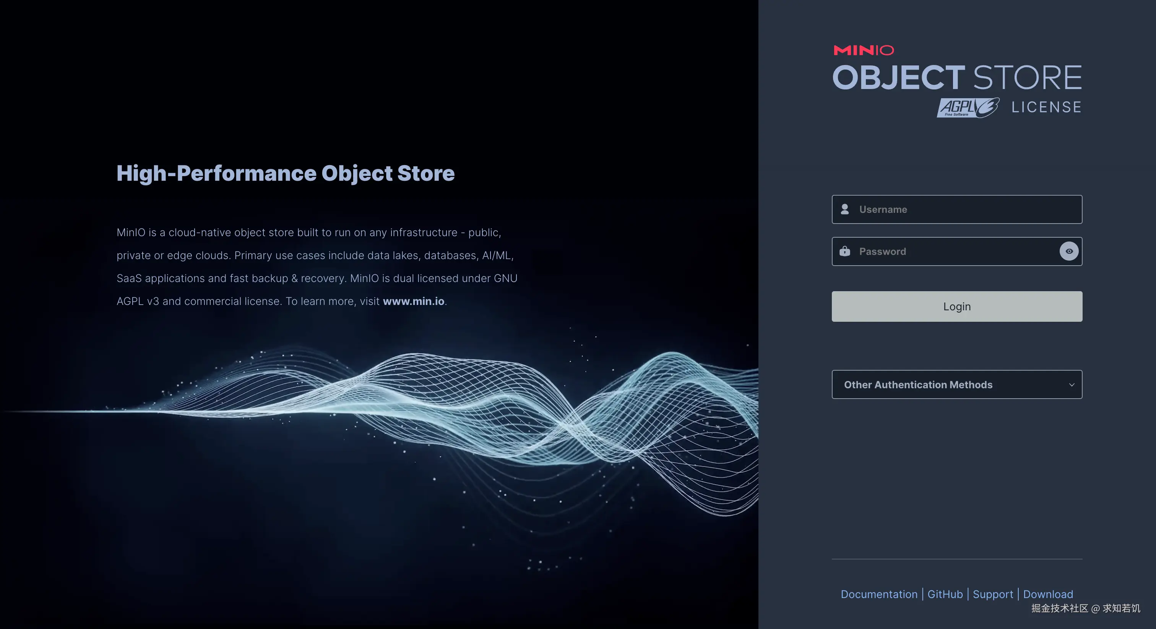Focus the Username input field
The image size is (1156, 629).
tap(957, 209)
